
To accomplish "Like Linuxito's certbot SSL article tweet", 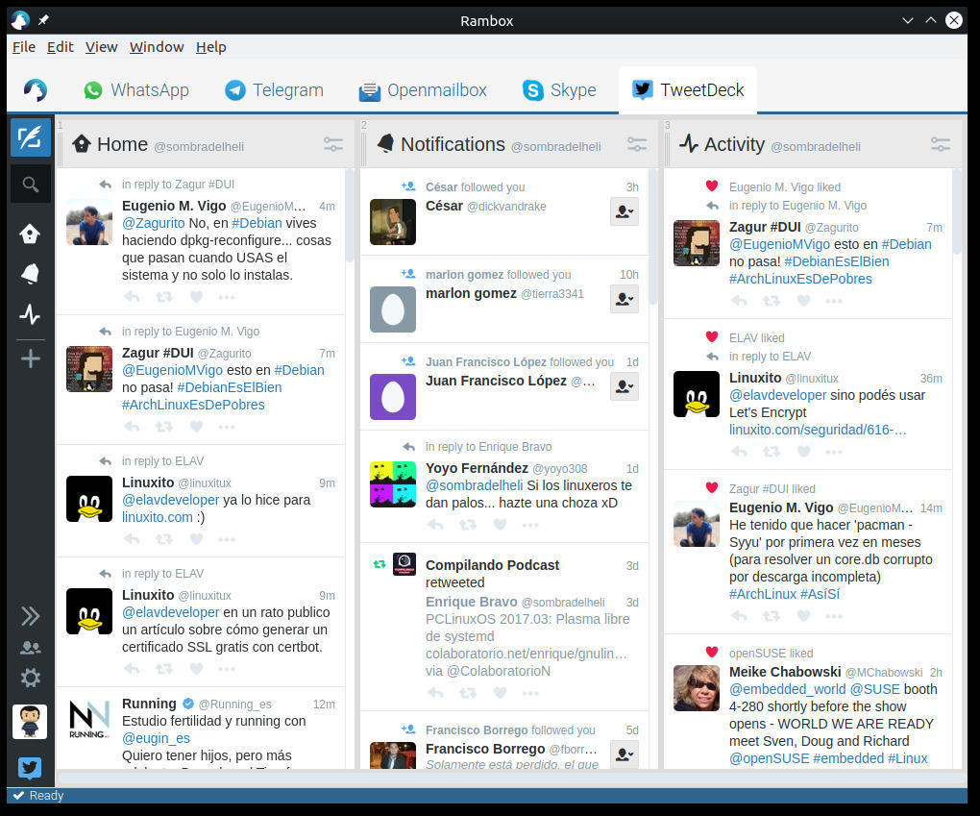I will 196,669.
